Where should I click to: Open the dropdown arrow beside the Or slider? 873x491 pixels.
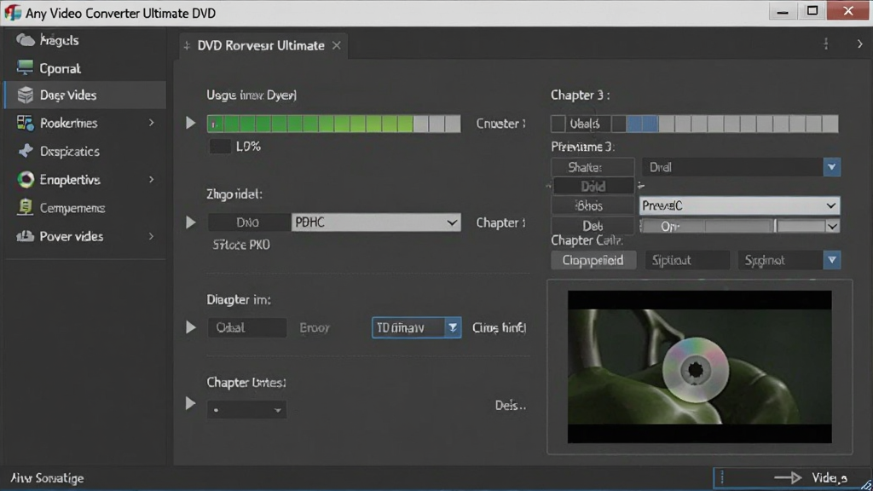[x=832, y=226]
